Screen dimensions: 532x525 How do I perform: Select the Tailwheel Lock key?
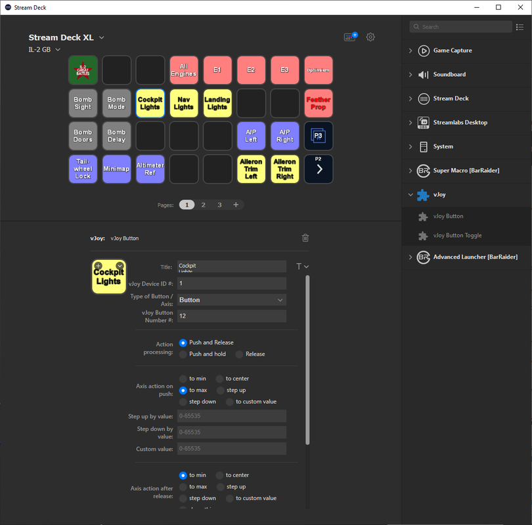click(x=83, y=169)
